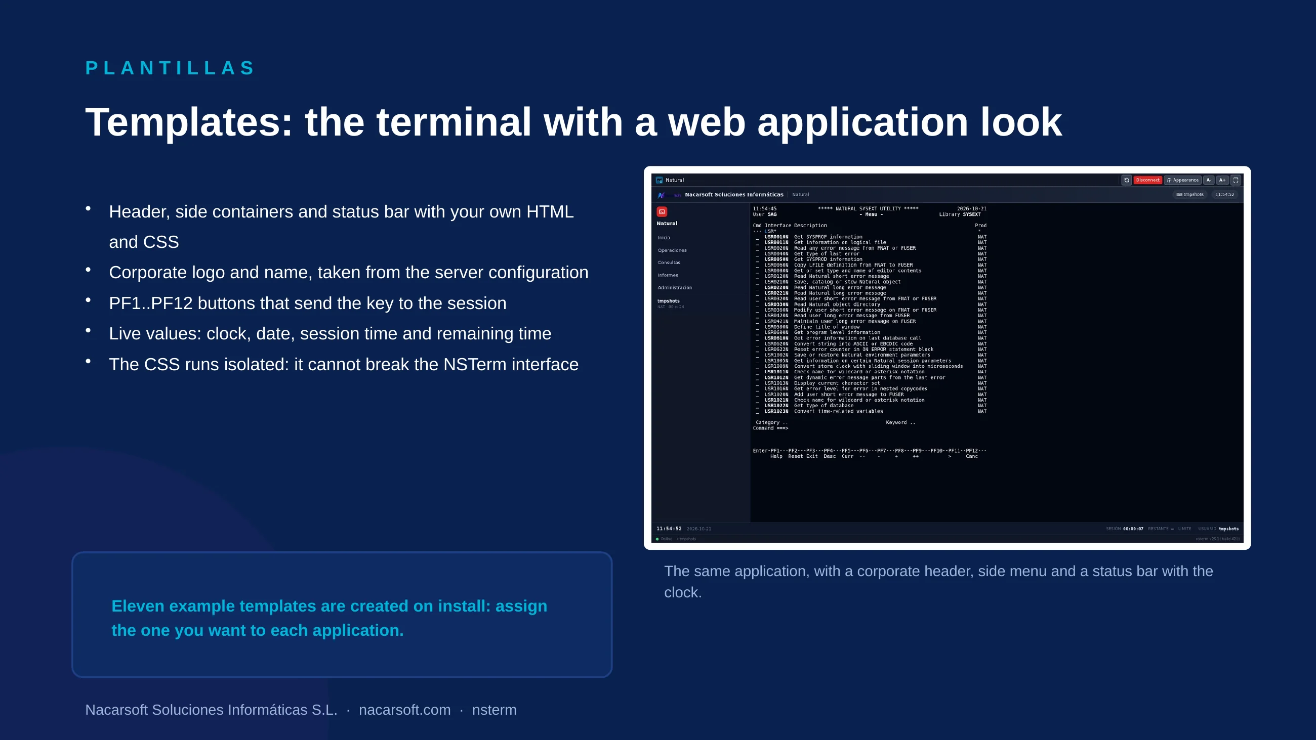Click the 2026-10-21 date in status bar
Image resolution: width=1316 pixels, height=740 pixels.
click(x=699, y=529)
